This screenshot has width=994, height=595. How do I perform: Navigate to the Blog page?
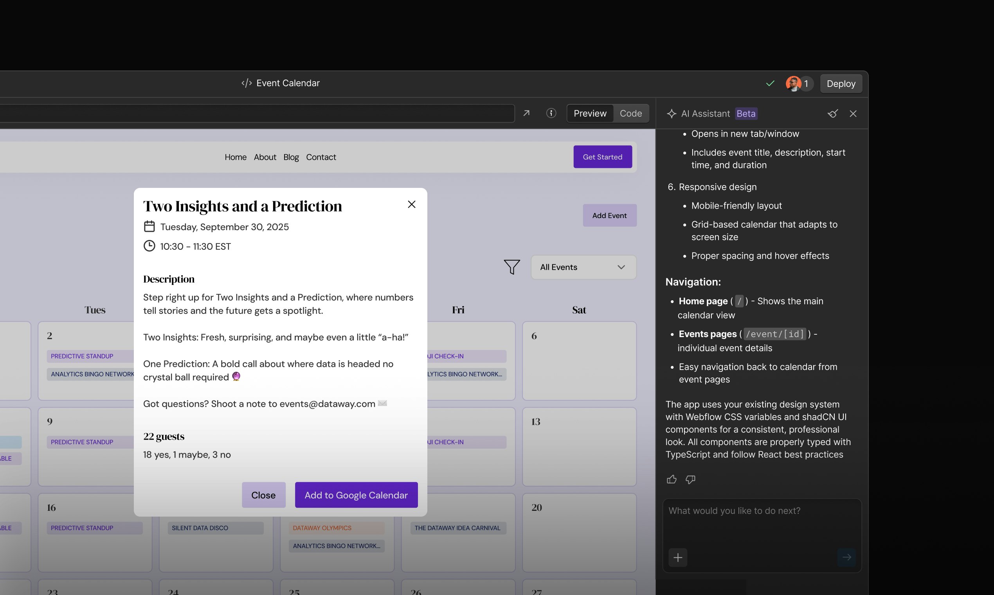(x=291, y=157)
